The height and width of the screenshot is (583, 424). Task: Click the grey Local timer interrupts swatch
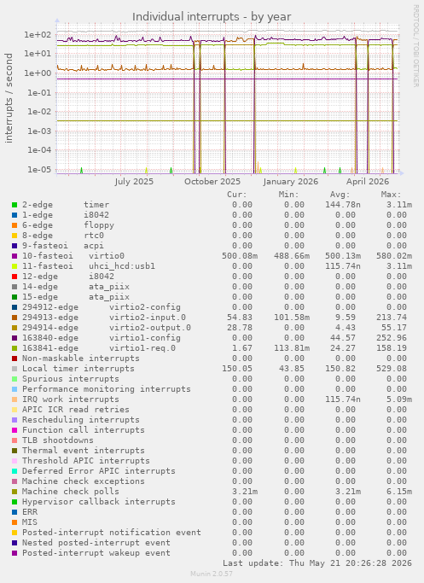point(15,369)
